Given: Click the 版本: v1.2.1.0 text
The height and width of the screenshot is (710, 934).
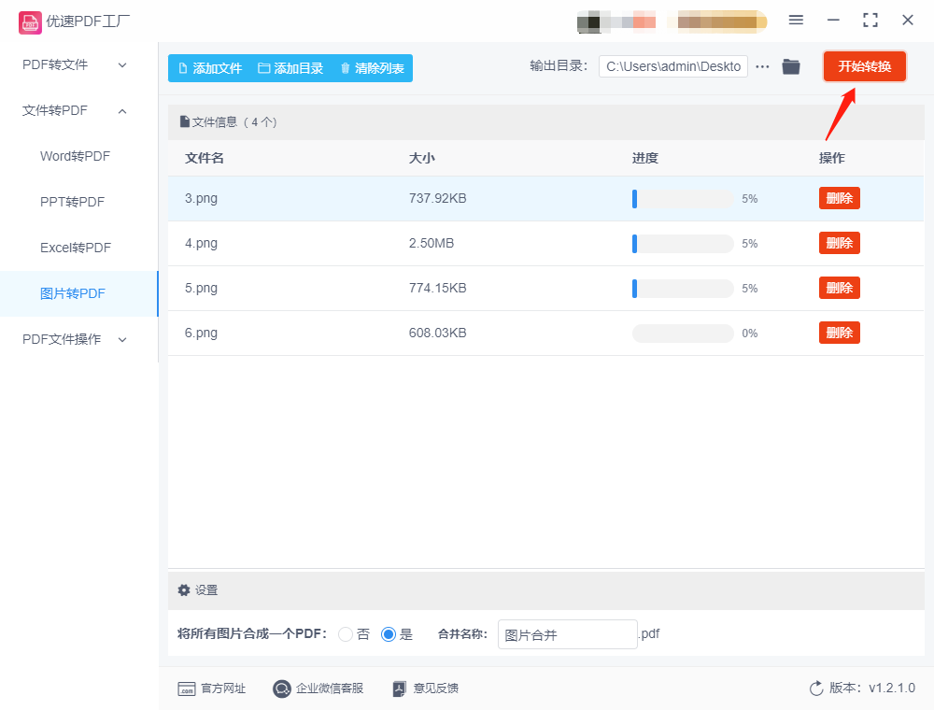Looking at the screenshot, I should tap(872, 688).
